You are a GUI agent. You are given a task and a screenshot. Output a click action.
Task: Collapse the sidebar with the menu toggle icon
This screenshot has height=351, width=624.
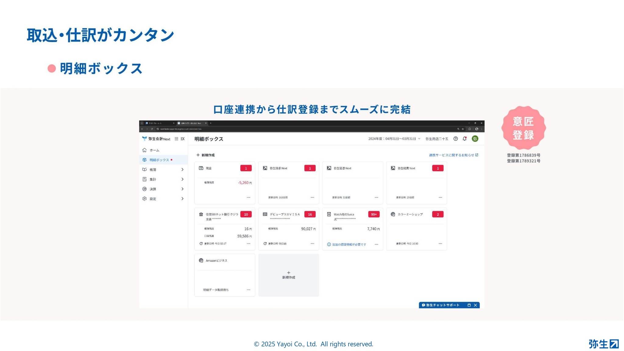point(183,139)
